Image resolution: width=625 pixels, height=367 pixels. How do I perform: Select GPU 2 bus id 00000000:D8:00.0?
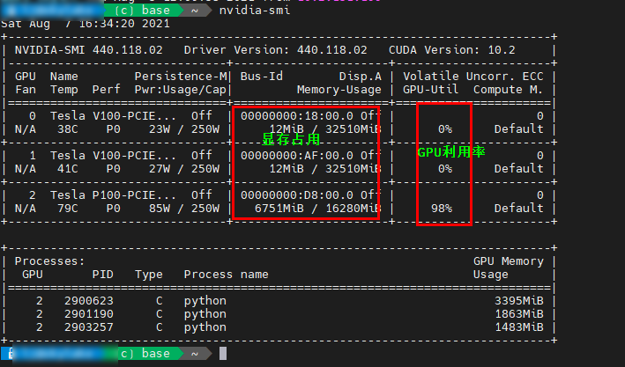point(297,195)
